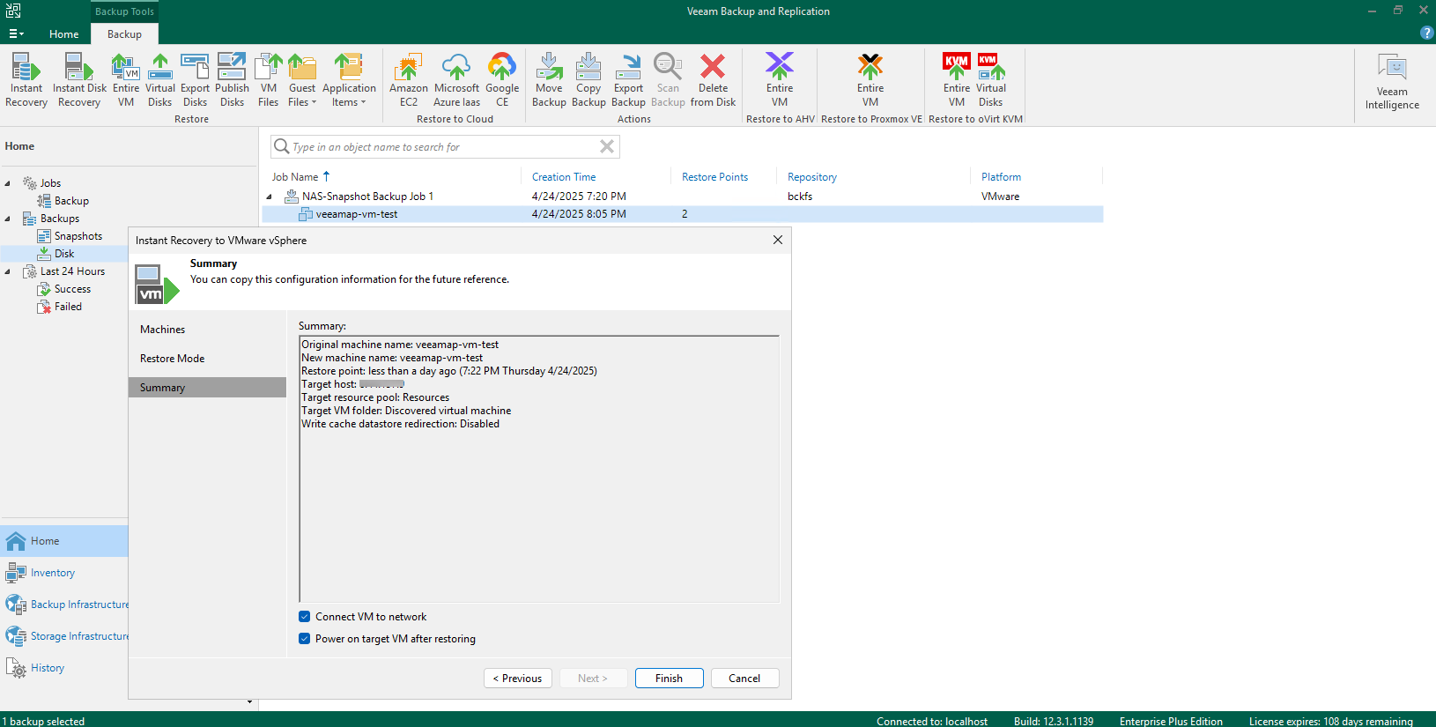
Task: Click Finish to start instant recovery
Action: pos(669,679)
